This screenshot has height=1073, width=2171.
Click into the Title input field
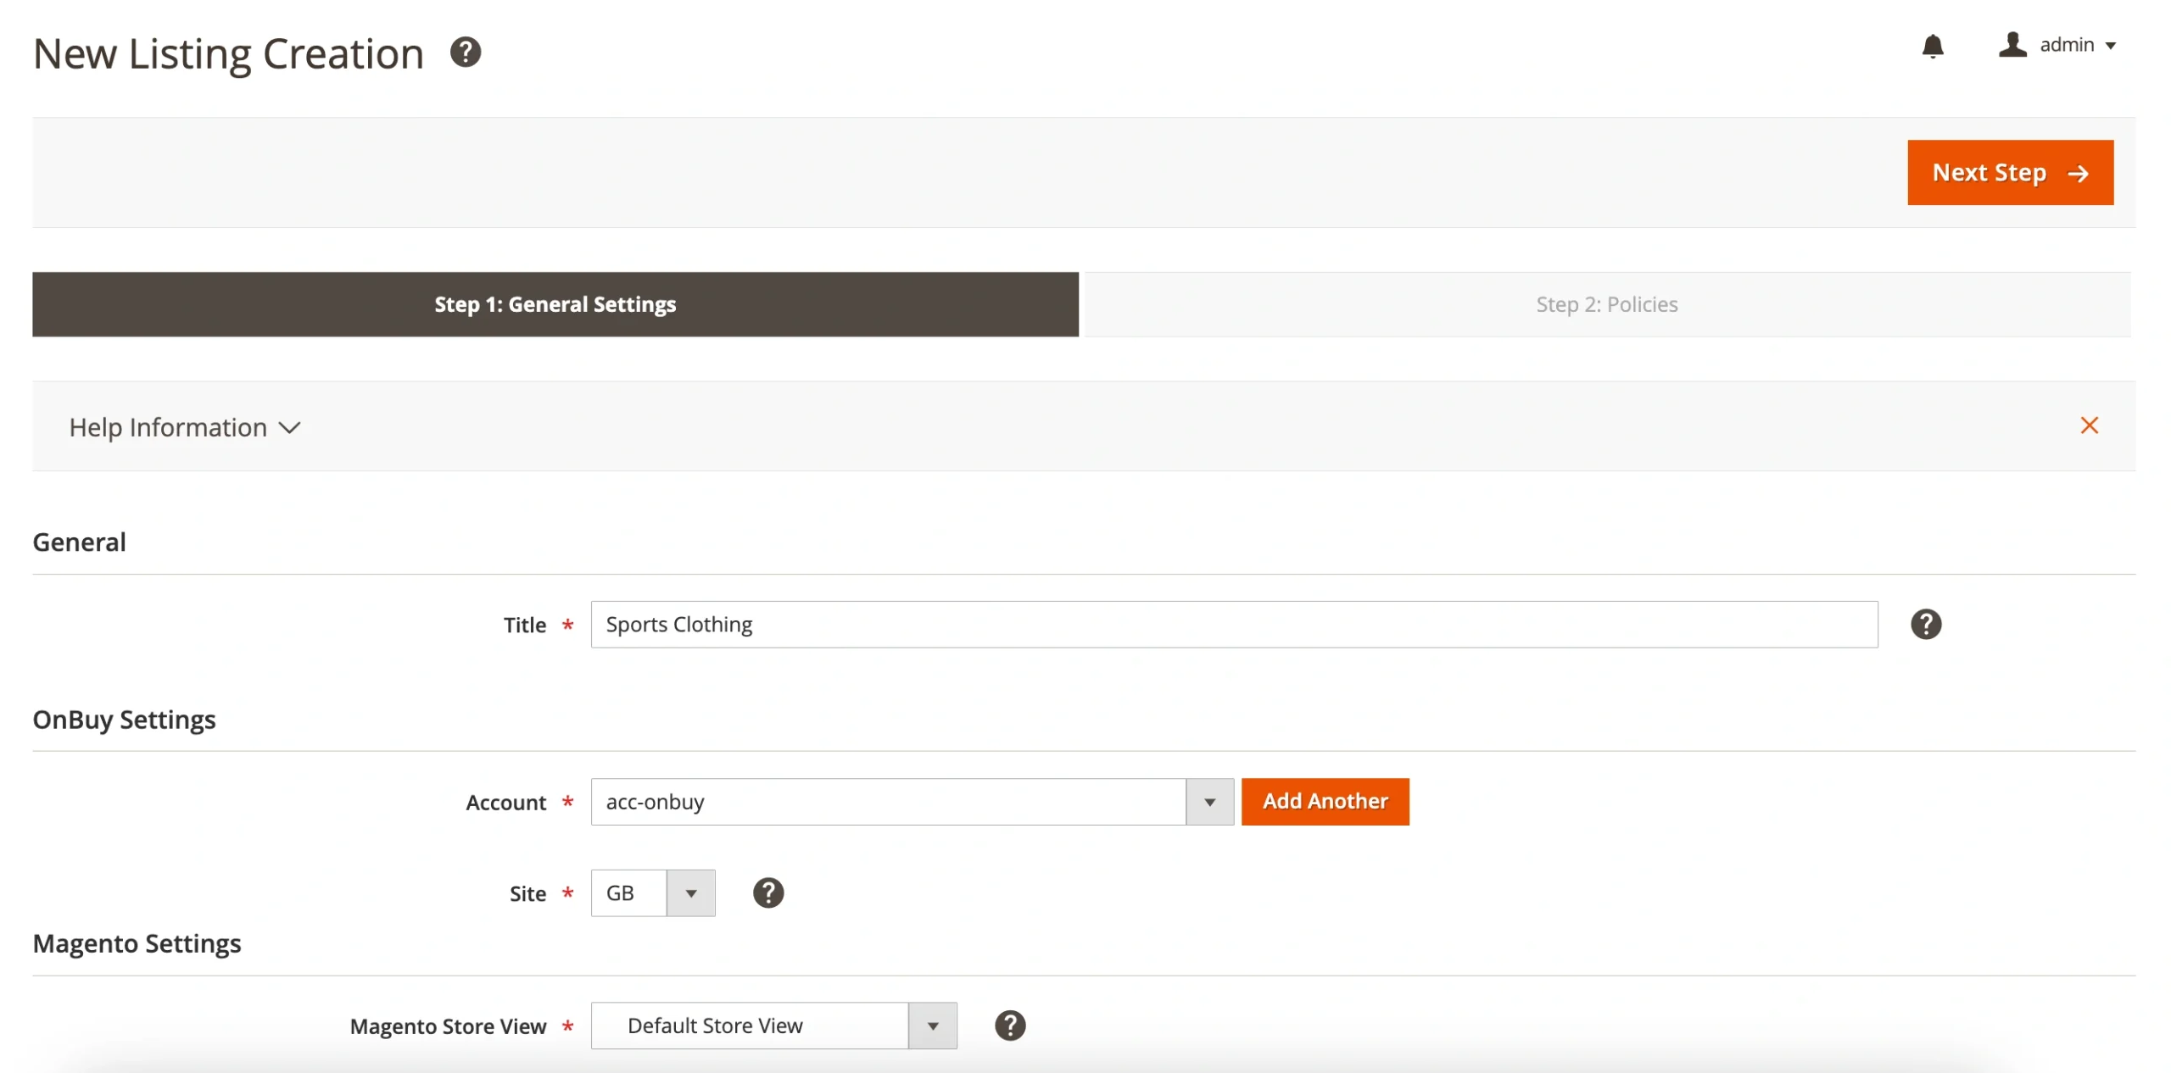point(1233,625)
